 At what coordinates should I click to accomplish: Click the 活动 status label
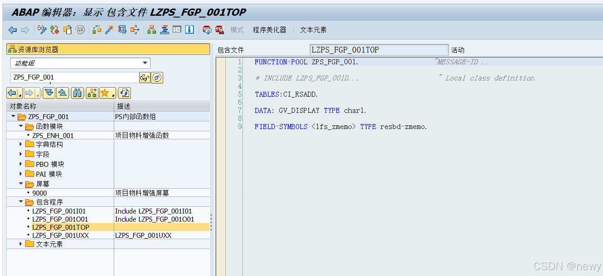coord(458,50)
